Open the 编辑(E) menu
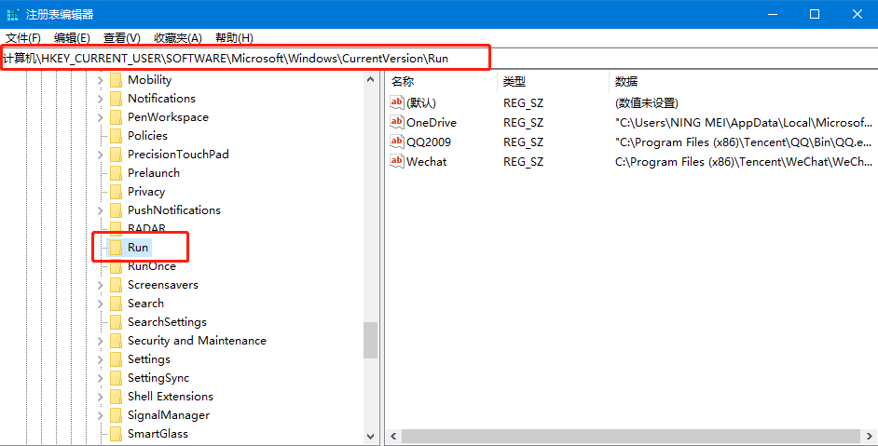878x446 pixels. coord(72,38)
